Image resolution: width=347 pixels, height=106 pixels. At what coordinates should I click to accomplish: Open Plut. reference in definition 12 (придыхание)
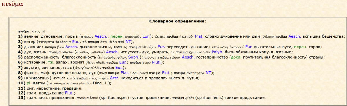pos(69,93)
